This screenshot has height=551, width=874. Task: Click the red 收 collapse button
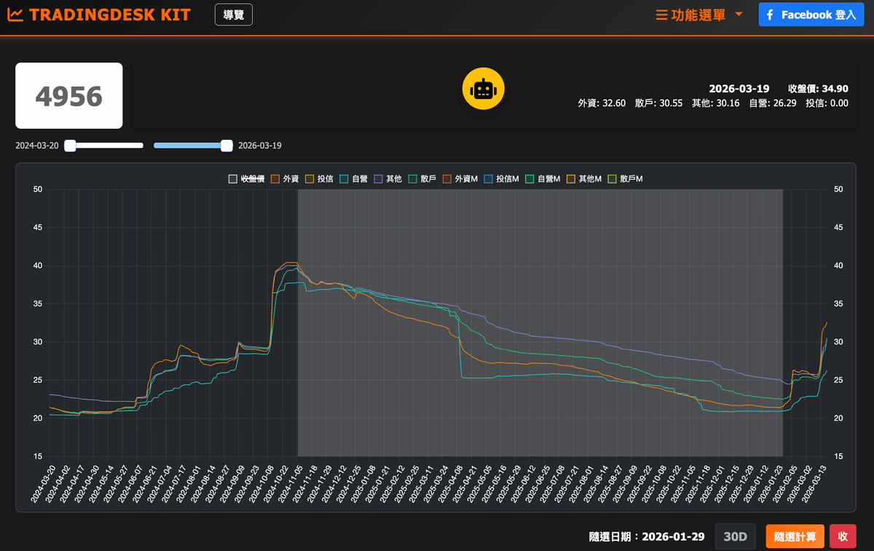[x=843, y=536]
